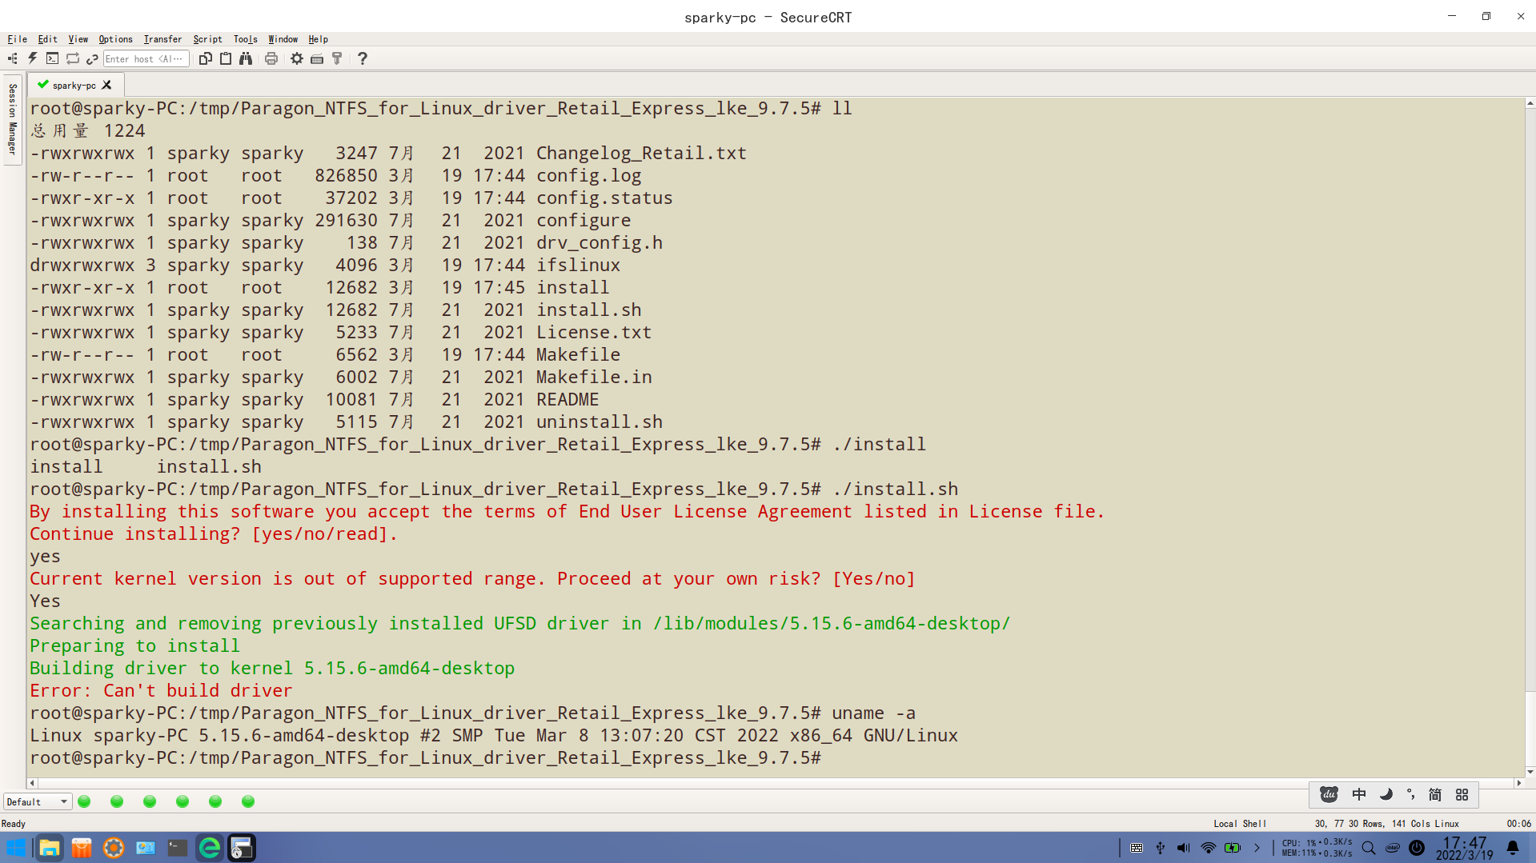Click the battery charging tray icon
The width and height of the screenshot is (1536, 863).
click(x=1233, y=848)
